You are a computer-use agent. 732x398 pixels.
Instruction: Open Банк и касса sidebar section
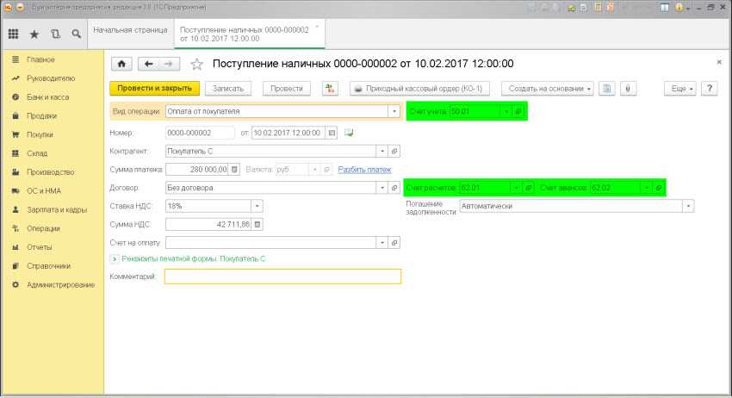click(x=47, y=97)
